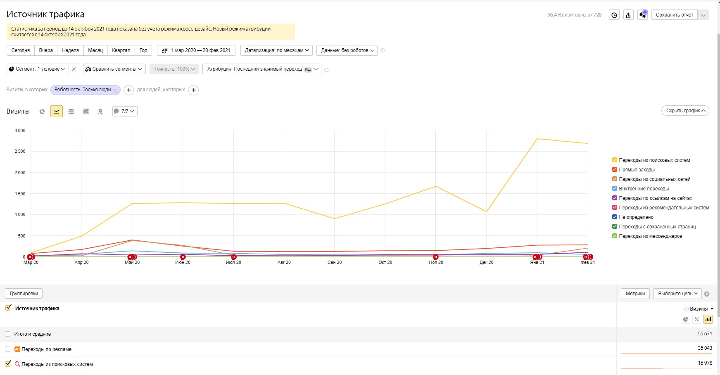Check the Переходы по рекламе row checkbox

tap(8, 349)
